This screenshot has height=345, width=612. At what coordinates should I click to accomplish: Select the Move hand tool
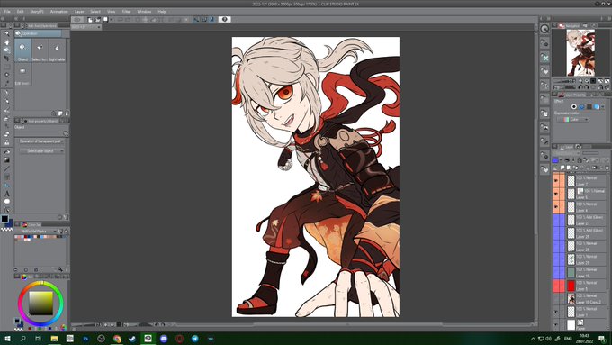click(x=6, y=41)
